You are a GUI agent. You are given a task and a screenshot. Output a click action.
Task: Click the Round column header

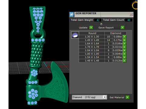[x=92, y=33]
